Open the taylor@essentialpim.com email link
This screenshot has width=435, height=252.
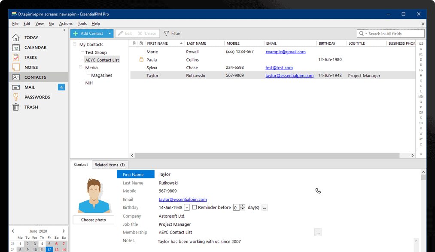183,199
